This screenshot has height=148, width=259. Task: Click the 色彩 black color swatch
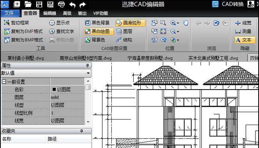click(x=54, y=89)
